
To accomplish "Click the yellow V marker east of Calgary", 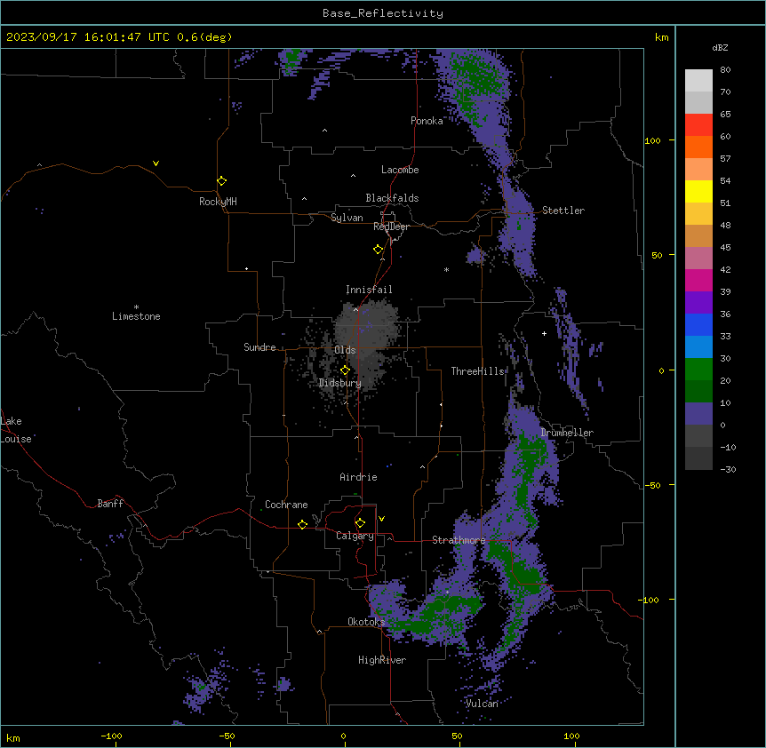I will 381,519.
